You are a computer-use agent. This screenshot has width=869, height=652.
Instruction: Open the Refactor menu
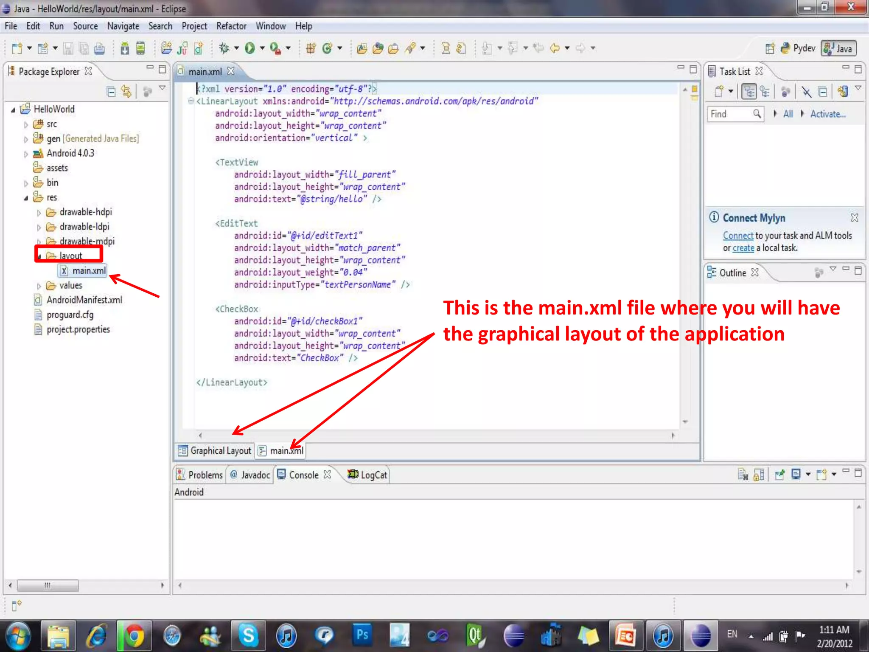pyautogui.click(x=231, y=26)
